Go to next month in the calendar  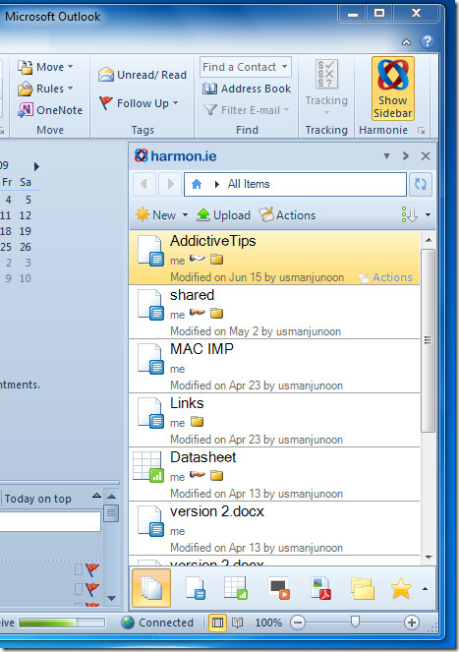[36, 167]
